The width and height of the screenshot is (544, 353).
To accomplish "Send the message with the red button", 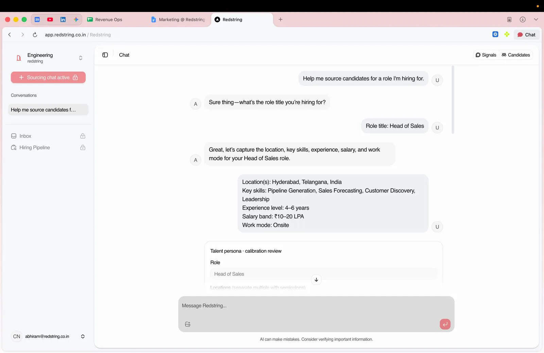I will pyautogui.click(x=445, y=324).
